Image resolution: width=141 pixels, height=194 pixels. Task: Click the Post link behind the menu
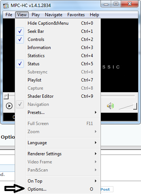coord(105,190)
